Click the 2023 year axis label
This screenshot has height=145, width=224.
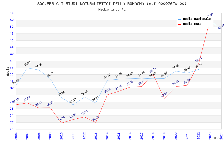[x=210, y=136]
